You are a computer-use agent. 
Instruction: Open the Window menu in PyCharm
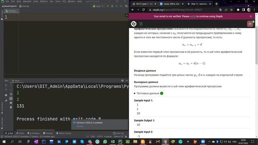pos(71,1)
